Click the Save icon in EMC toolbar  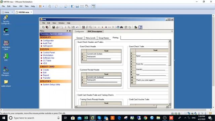(x=54, y=27)
